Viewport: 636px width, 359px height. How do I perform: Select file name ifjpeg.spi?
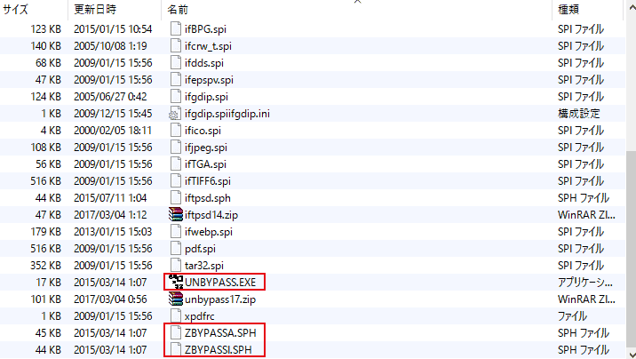click(x=206, y=148)
